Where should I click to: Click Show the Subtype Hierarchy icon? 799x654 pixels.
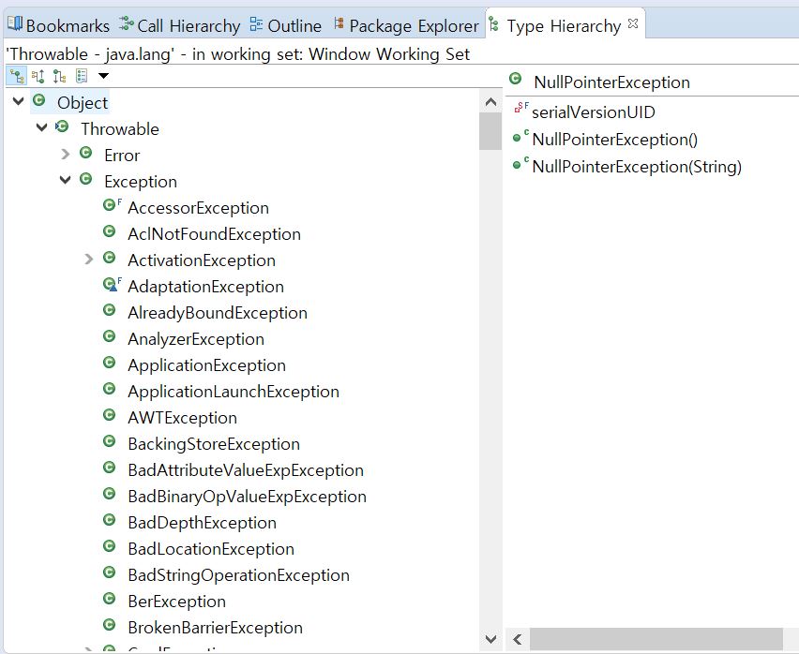pos(59,76)
